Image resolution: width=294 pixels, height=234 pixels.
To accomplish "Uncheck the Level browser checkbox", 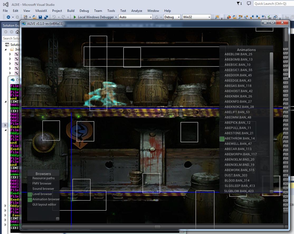I will click(30, 194).
